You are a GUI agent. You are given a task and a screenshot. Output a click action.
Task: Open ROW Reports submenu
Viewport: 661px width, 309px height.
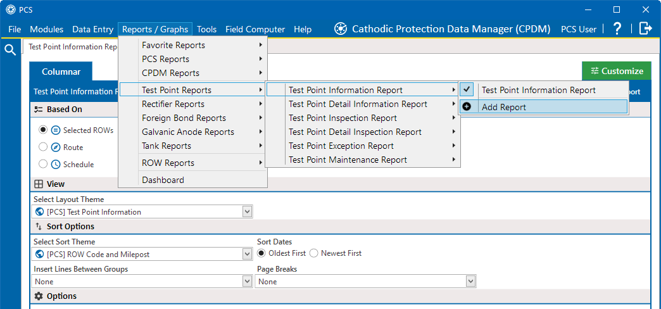coord(192,163)
